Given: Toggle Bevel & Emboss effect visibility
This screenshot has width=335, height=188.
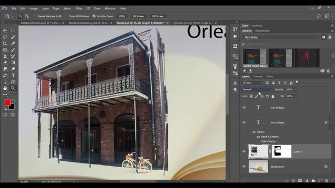Looking at the screenshot, I should pyautogui.click(x=258, y=137).
